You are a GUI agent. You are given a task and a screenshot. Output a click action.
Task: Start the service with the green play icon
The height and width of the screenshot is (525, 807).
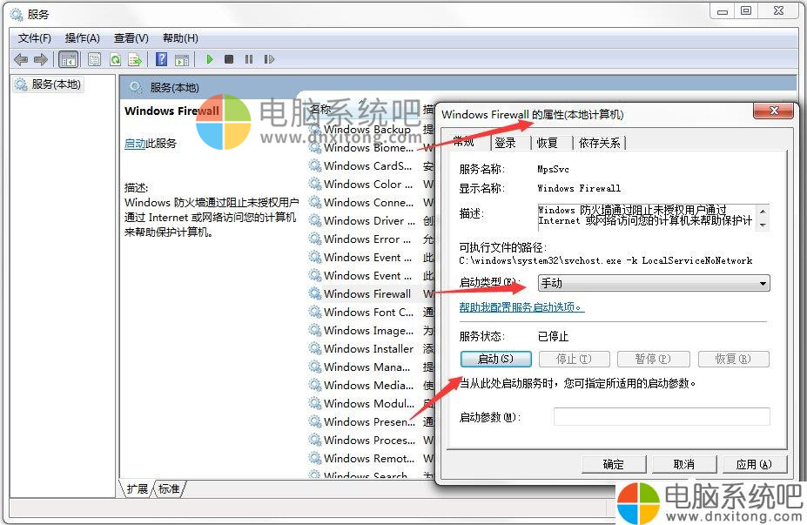[210, 59]
